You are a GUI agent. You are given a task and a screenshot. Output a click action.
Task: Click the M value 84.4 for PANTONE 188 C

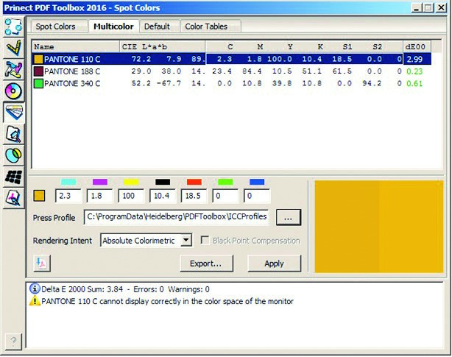pos(253,71)
